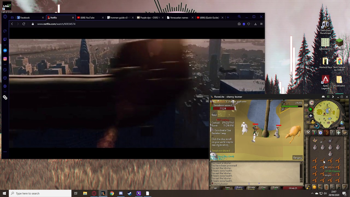Select the Private chat filter tab
This screenshot has width=350, height=197.
(252, 188)
